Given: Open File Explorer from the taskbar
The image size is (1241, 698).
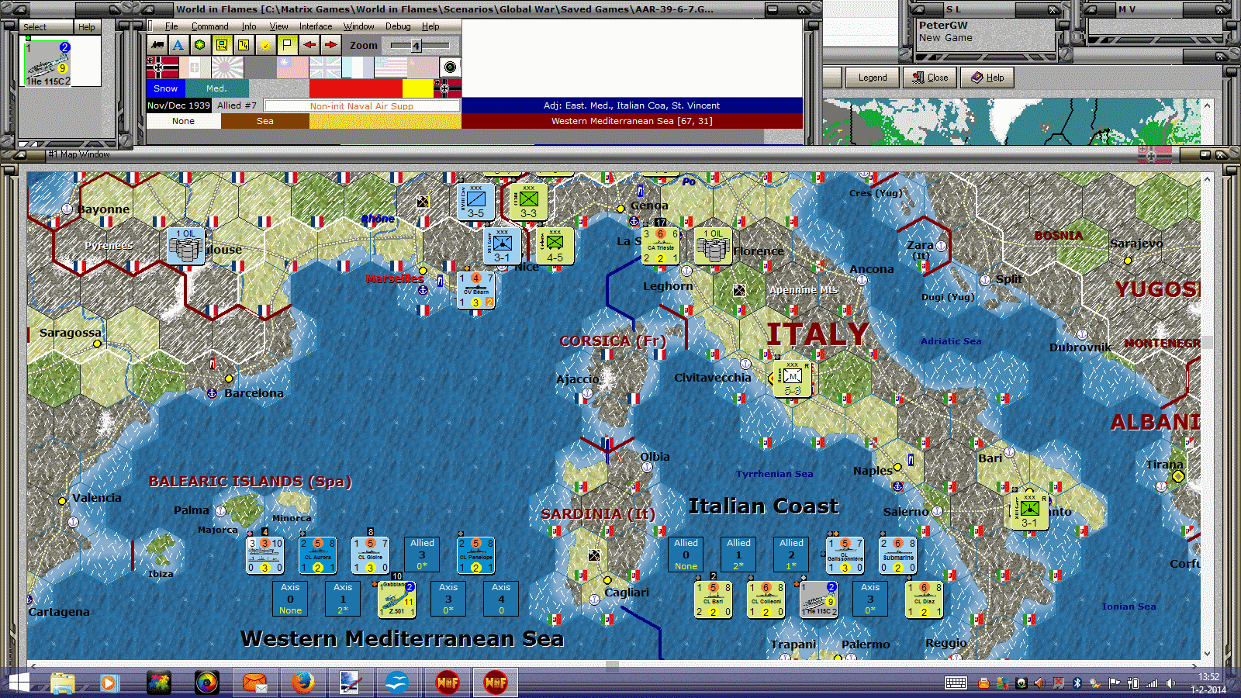Looking at the screenshot, I should tap(63, 682).
